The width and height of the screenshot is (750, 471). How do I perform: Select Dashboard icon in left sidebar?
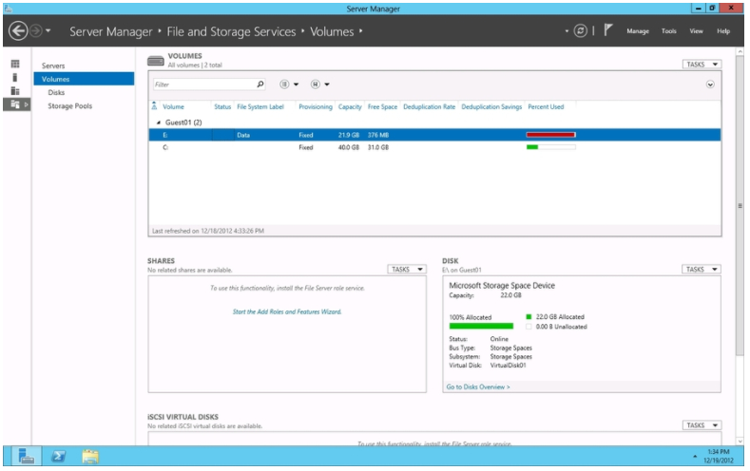click(x=15, y=64)
